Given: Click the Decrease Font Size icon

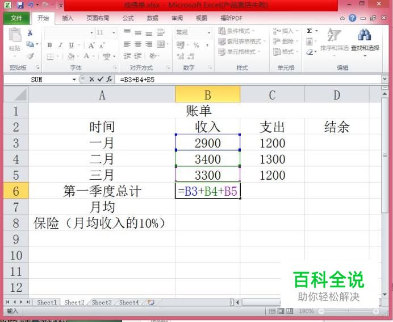Looking at the screenshot, I should tap(102, 46).
